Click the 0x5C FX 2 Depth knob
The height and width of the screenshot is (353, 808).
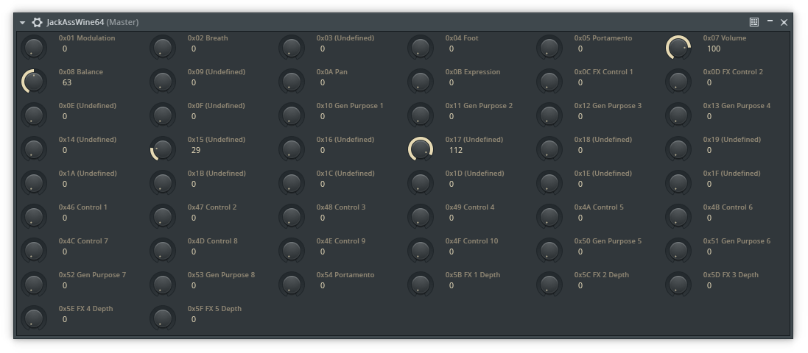coord(549,285)
